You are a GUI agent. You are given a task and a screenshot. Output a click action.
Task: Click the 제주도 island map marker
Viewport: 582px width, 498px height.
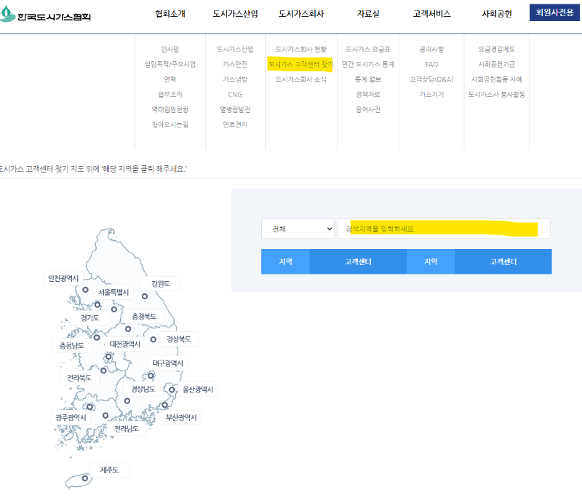click(x=85, y=478)
